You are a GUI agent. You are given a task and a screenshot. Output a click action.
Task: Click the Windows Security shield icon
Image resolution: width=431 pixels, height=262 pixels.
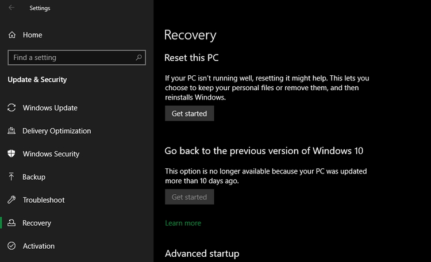tap(11, 154)
